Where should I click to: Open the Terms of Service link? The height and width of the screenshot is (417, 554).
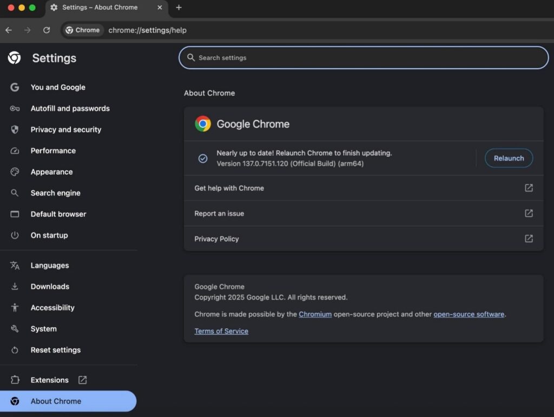tap(221, 331)
